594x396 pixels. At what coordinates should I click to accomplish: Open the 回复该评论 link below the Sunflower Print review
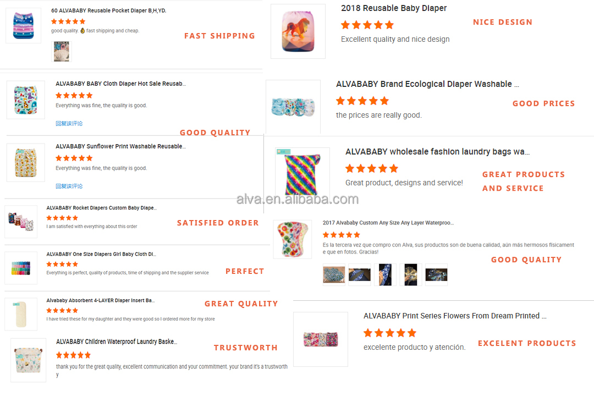(69, 186)
